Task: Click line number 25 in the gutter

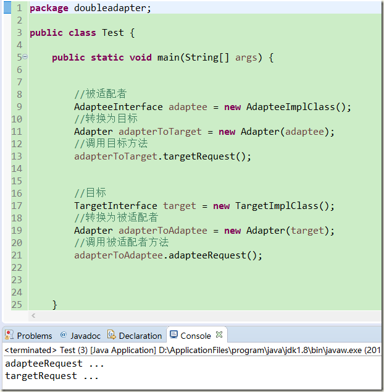Action: 17,305
